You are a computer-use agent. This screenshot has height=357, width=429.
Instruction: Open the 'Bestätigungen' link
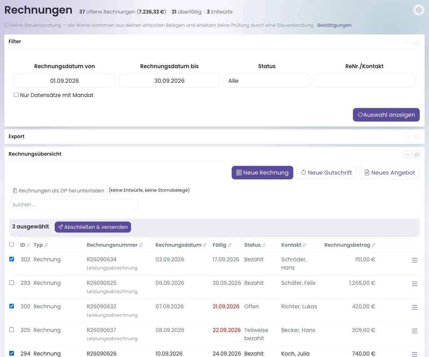coord(334,25)
